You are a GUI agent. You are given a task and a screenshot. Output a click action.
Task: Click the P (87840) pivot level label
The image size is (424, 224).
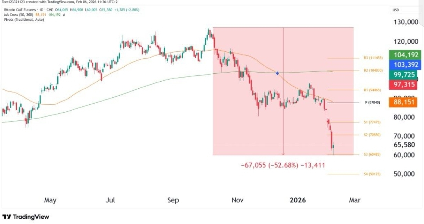[372, 103]
